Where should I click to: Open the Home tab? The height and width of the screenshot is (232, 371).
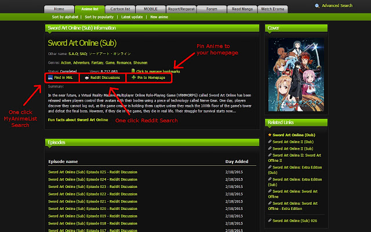59,9
